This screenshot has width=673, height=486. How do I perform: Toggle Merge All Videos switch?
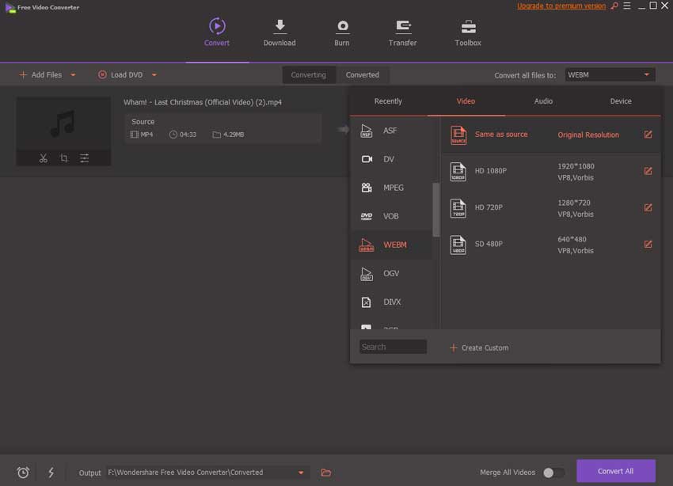pos(553,473)
